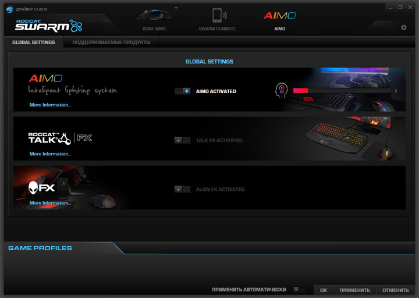Switch to Поддерживаемые продукты tab
The image size is (419, 298).
(x=111, y=42)
